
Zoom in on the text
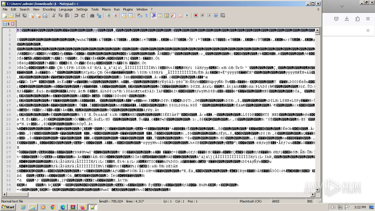pos(108,16)
